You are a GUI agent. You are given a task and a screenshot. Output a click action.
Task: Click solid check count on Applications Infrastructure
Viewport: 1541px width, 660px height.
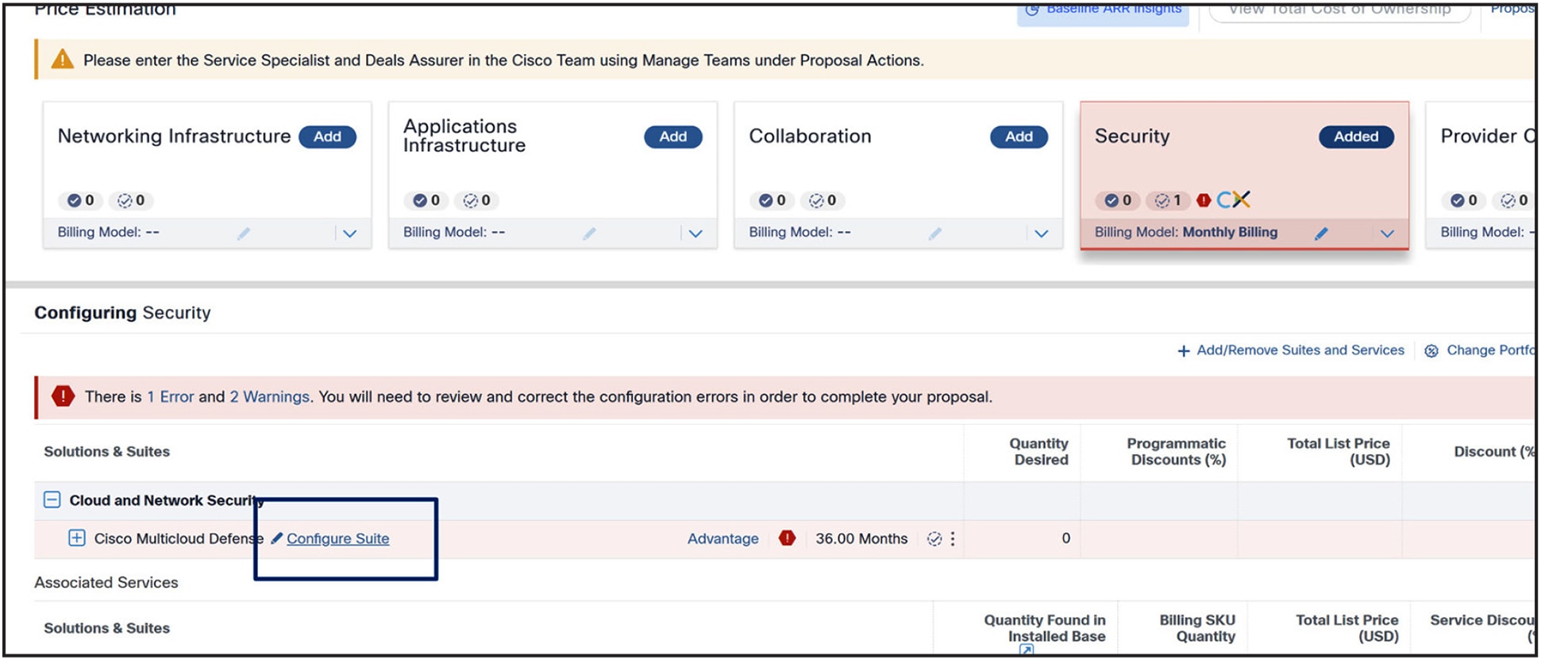[426, 200]
